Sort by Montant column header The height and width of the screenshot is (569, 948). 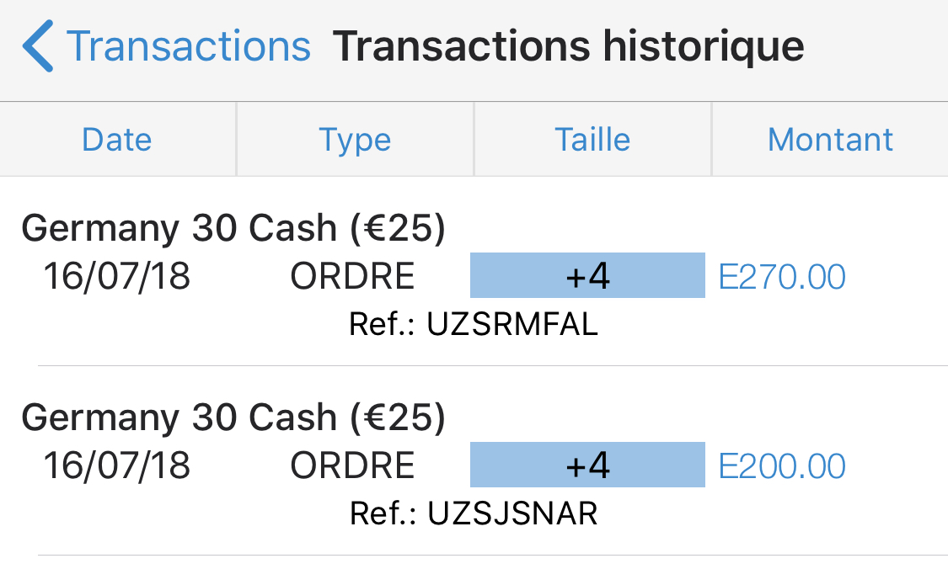[830, 140]
